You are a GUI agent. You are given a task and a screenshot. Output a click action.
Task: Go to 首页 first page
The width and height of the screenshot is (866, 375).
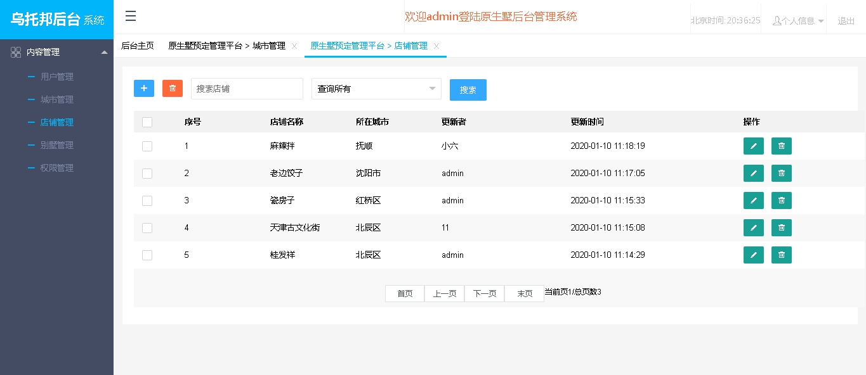(405, 294)
